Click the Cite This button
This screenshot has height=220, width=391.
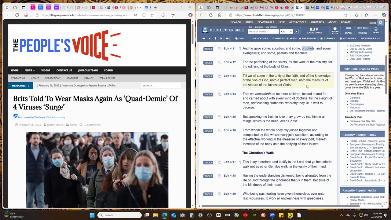tap(362, 28)
